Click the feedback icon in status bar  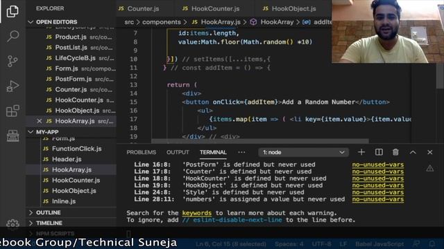(416, 243)
